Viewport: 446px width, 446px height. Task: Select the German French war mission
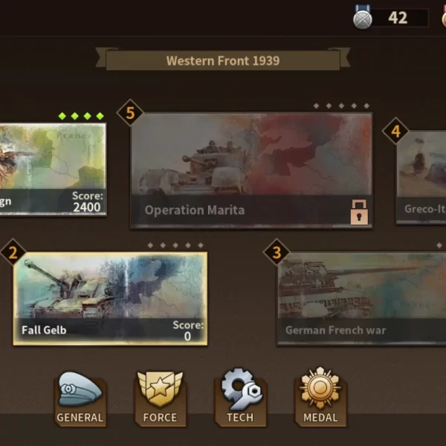pyautogui.click(x=361, y=299)
